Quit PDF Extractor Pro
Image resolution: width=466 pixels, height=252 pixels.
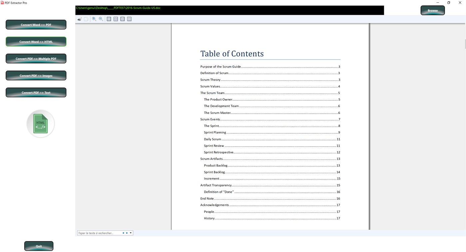click(x=39, y=246)
